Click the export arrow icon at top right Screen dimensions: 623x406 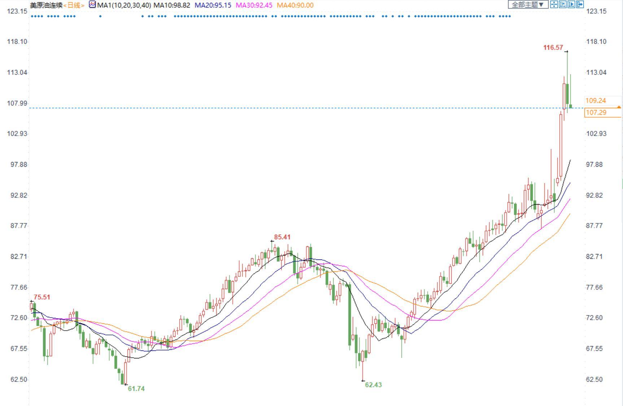580,4
